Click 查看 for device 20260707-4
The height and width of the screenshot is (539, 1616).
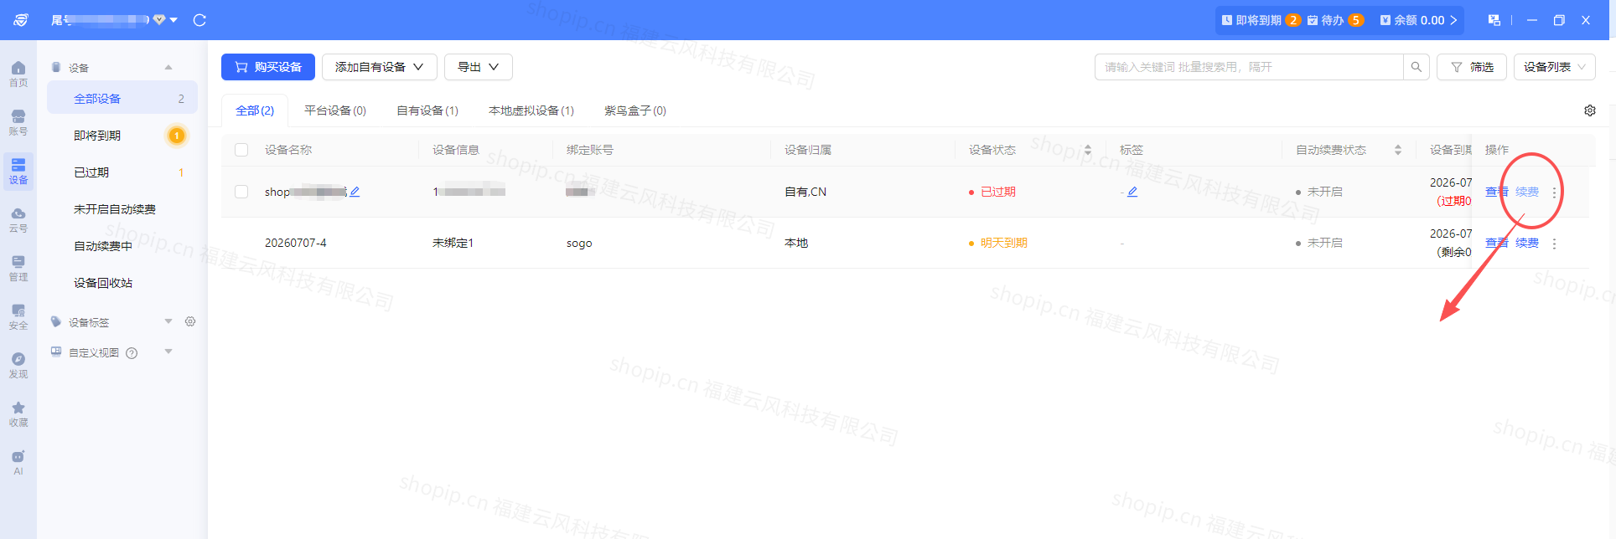tap(1497, 243)
